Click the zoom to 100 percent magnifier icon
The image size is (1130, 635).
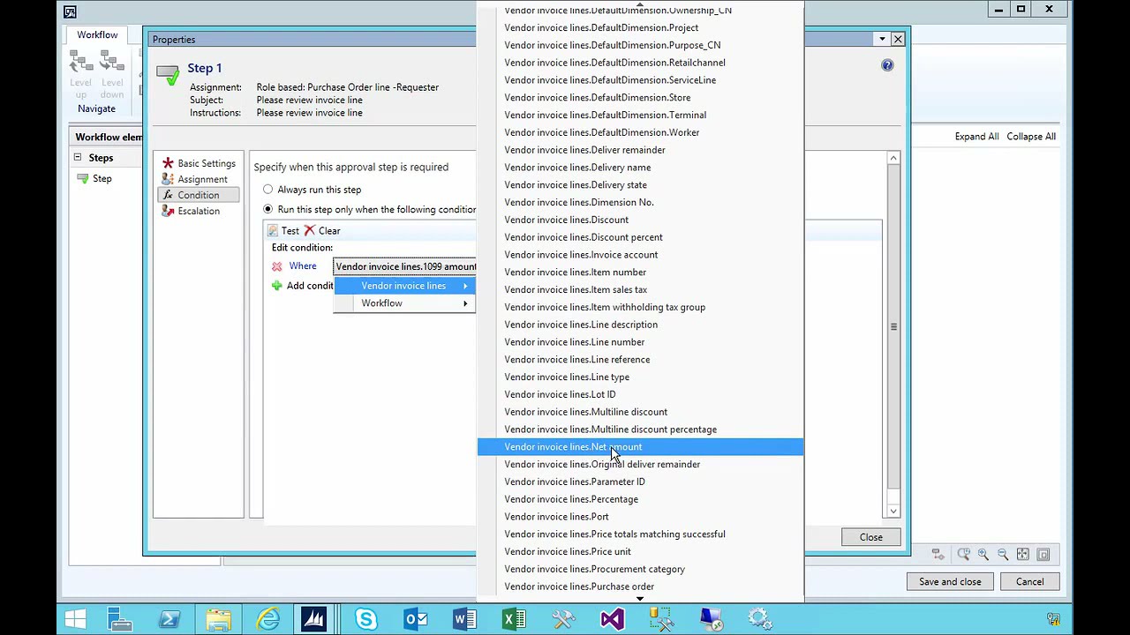pyautogui.click(x=963, y=554)
